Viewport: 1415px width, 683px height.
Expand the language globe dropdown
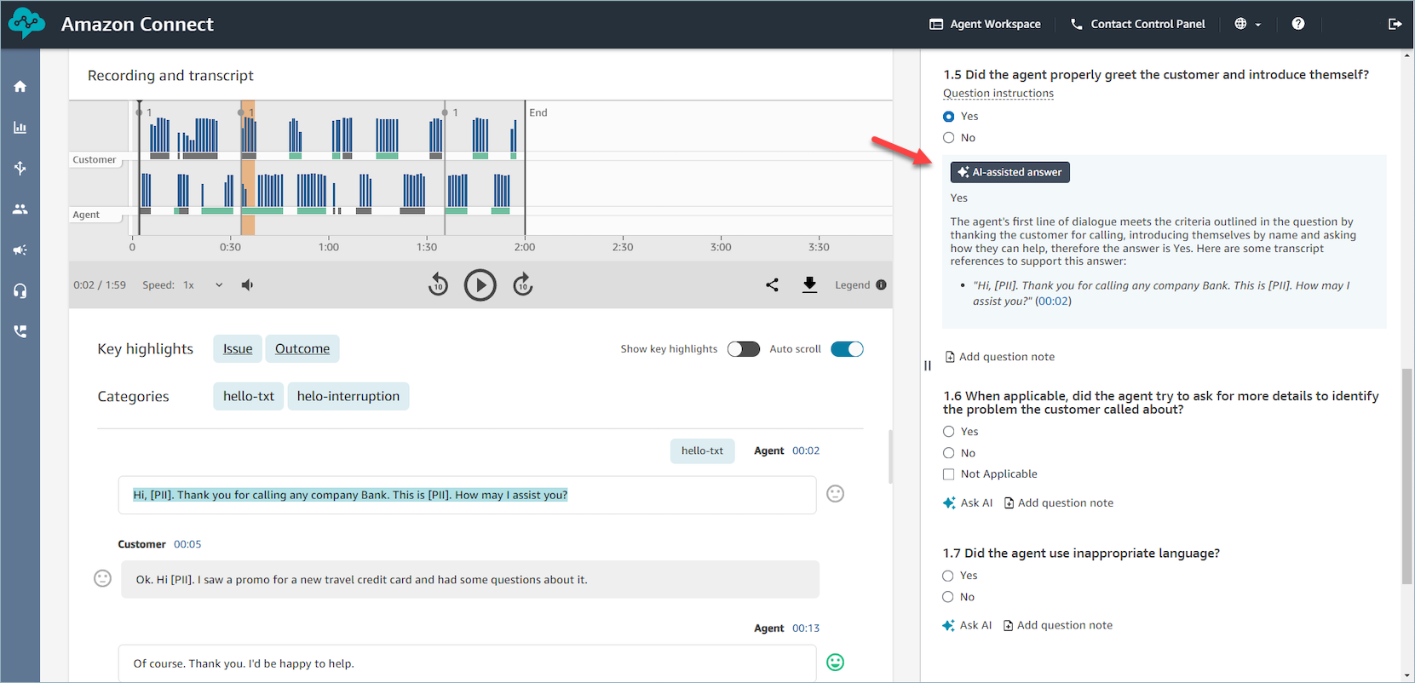click(1247, 24)
